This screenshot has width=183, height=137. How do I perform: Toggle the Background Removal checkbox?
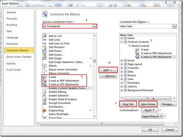click(125, 90)
